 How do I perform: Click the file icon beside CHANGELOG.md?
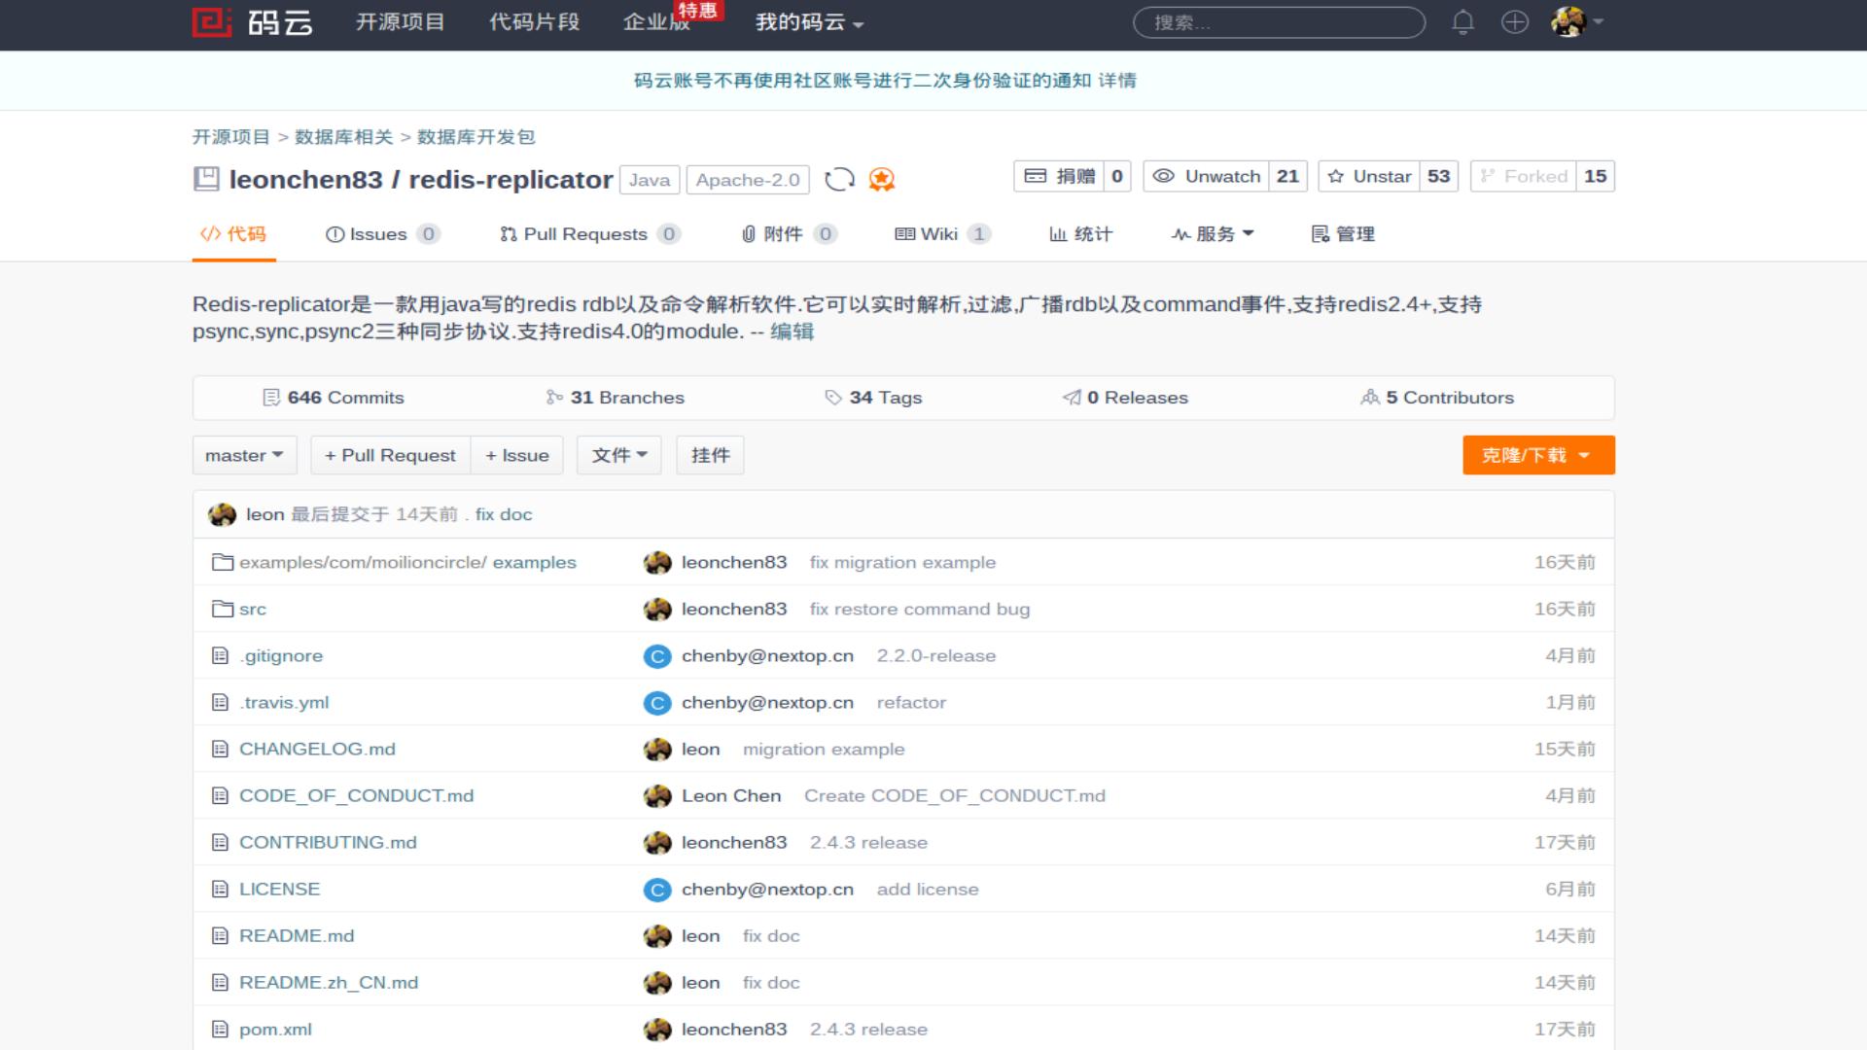(x=220, y=749)
